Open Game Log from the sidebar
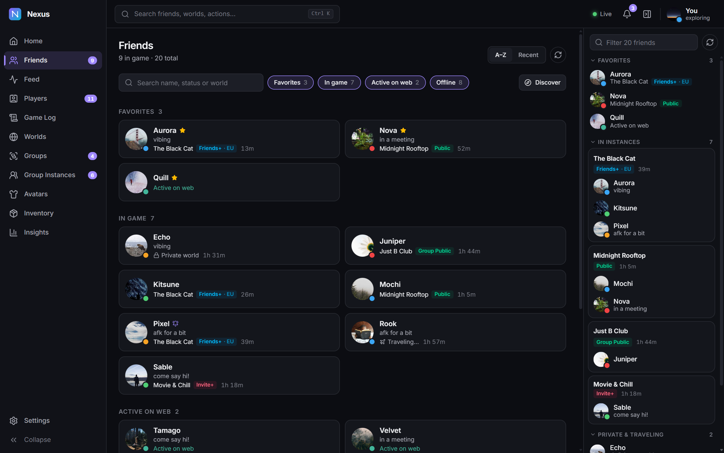This screenshot has height=453, width=724. [x=53, y=117]
